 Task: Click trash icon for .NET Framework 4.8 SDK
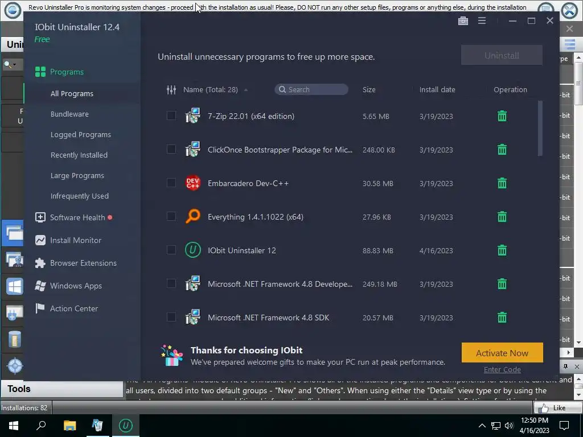(502, 318)
